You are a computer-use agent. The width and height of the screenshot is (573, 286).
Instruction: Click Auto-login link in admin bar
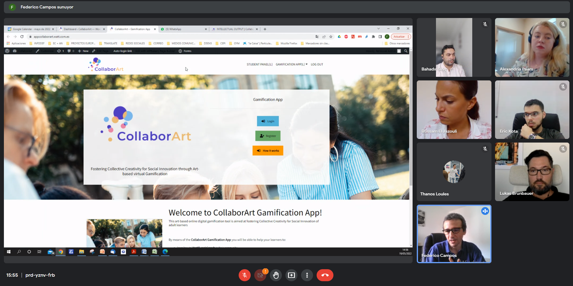tap(123, 51)
